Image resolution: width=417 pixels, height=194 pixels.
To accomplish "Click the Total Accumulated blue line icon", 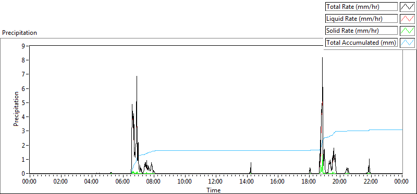I will click(x=408, y=43).
